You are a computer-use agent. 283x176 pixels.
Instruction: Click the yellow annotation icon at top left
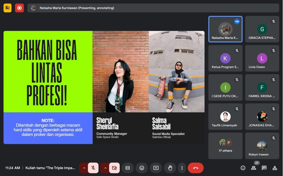click(x=7, y=8)
